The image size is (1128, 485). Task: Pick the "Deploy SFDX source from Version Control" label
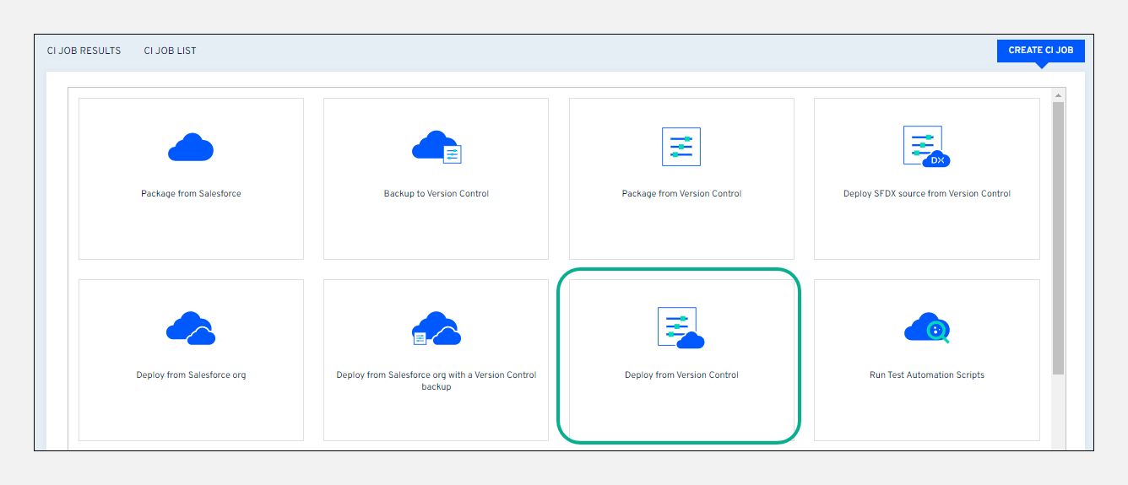tap(926, 194)
